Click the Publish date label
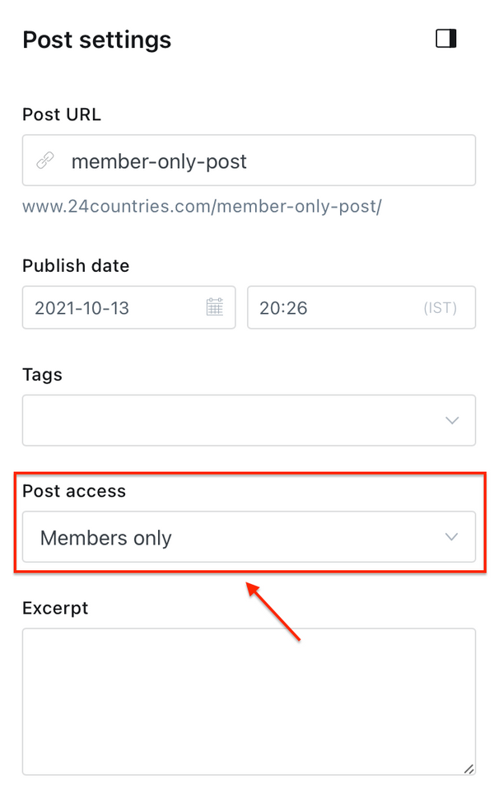The height and width of the screenshot is (790, 494). click(76, 265)
